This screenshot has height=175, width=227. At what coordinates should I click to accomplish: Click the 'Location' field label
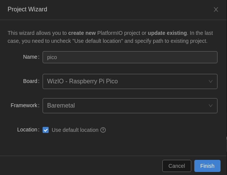click(28, 130)
